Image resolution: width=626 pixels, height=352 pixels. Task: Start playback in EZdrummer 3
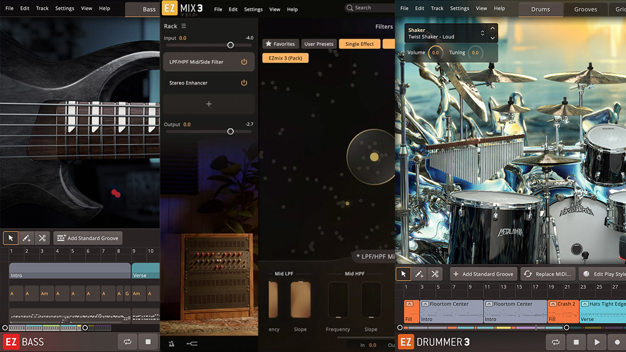(597, 342)
